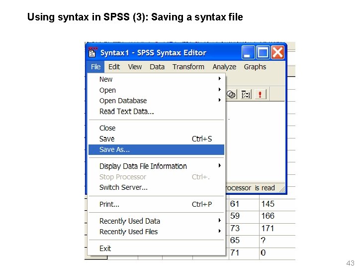This screenshot has height=269, width=358.
Task: Select data cell with value 71
Action: pos(244,253)
